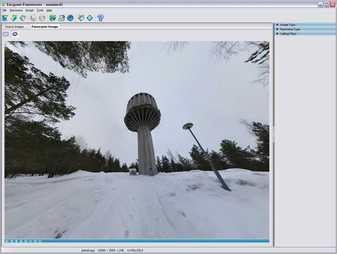Switch to the Source Images tab
Viewport: 337px width, 254px height.
(14, 27)
